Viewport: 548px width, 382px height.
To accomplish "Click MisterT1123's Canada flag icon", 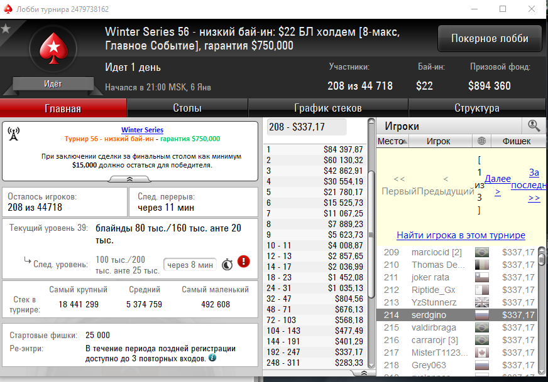I will click(x=482, y=353).
